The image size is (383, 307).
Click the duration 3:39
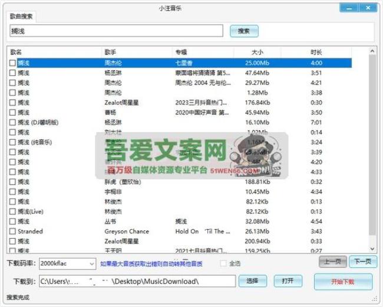coord(316,152)
